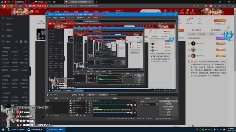Pop out the Controls dock
Viewport: 236px width, 132px height.
(176, 98)
